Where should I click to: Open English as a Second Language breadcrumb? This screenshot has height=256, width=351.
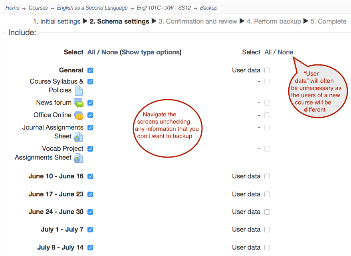coord(92,8)
